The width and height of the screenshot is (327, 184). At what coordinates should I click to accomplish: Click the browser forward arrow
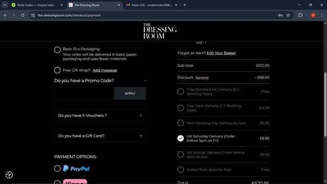pyautogui.click(x=14, y=15)
